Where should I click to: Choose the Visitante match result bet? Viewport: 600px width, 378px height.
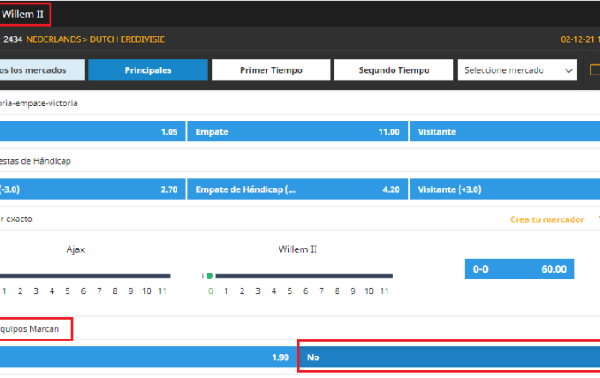505,132
